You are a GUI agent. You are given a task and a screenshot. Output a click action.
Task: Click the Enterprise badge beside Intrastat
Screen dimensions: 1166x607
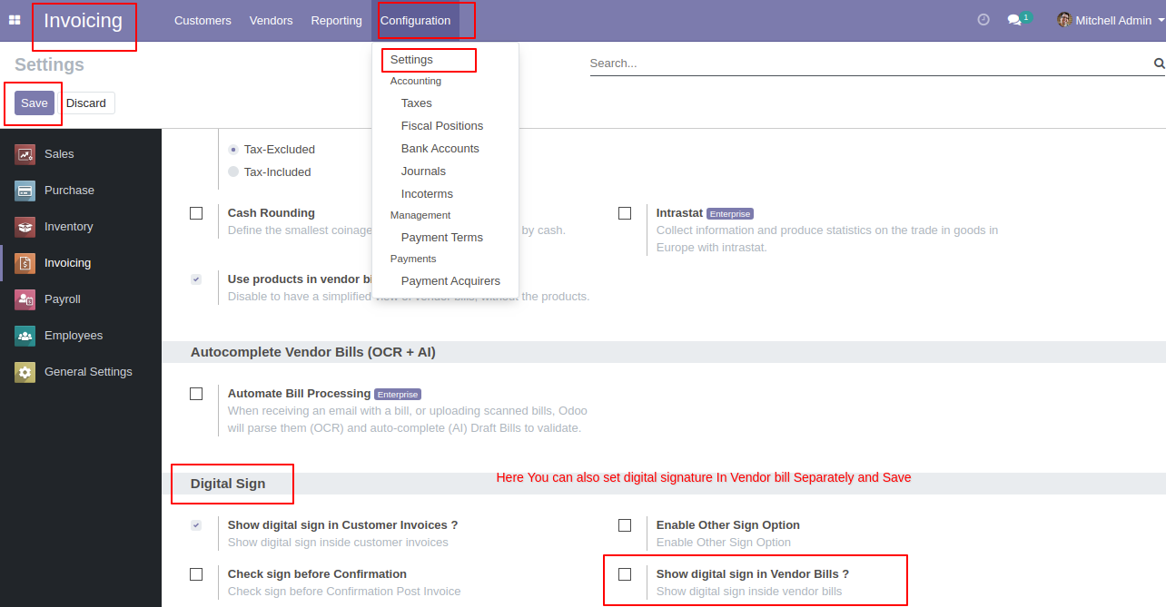pyautogui.click(x=730, y=214)
